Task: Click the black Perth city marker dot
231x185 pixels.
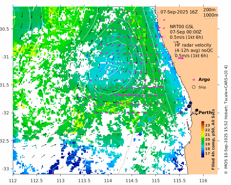Action: click(x=197, y=110)
